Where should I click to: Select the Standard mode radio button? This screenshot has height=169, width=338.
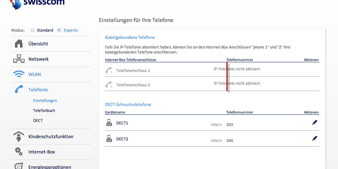[x=32, y=30]
